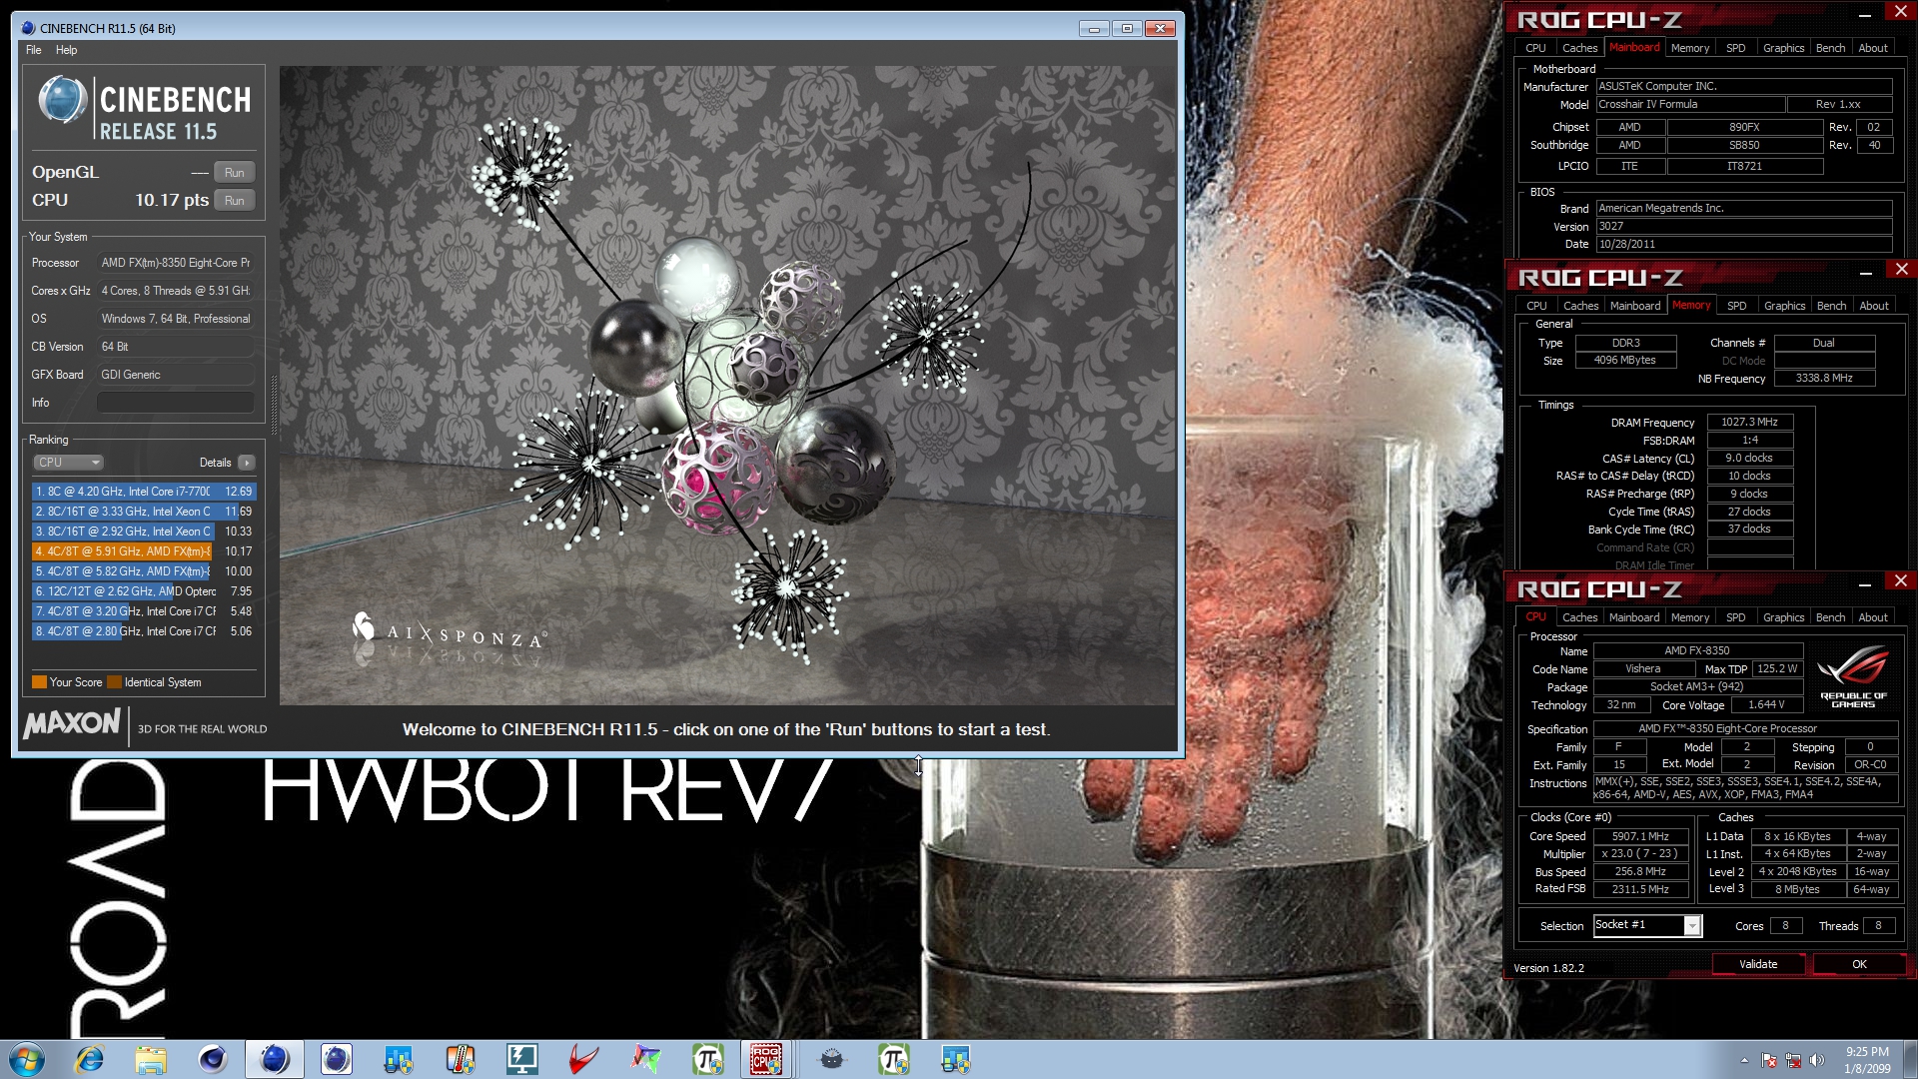Click 'Version 1.82.2' label in CPU-Z
Viewport: 1918px width, 1079px height.
coord(1548,968)
